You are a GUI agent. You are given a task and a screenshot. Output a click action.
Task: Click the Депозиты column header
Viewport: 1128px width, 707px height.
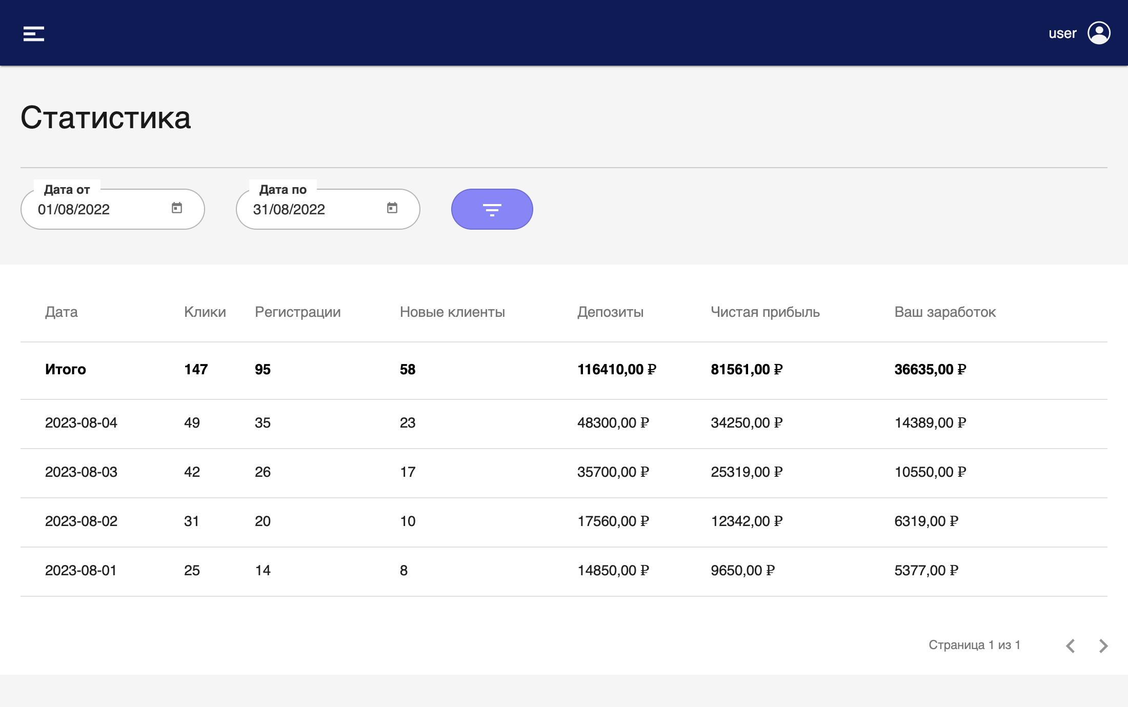click(610, 312)
